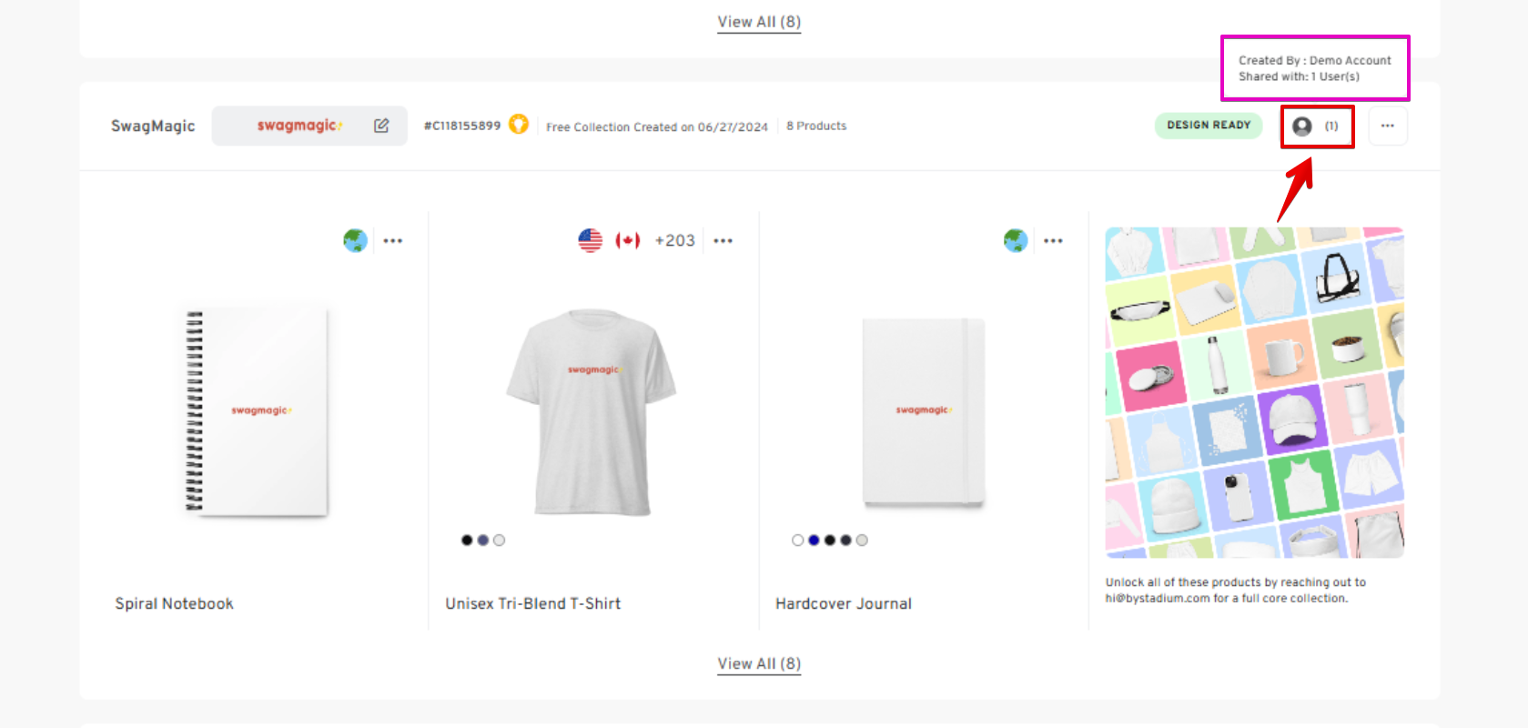The height and width of the screenshot is (728, 1528).
Task: Click the globe icon above Spiral Notebook
Action: [x=355, y=240]
